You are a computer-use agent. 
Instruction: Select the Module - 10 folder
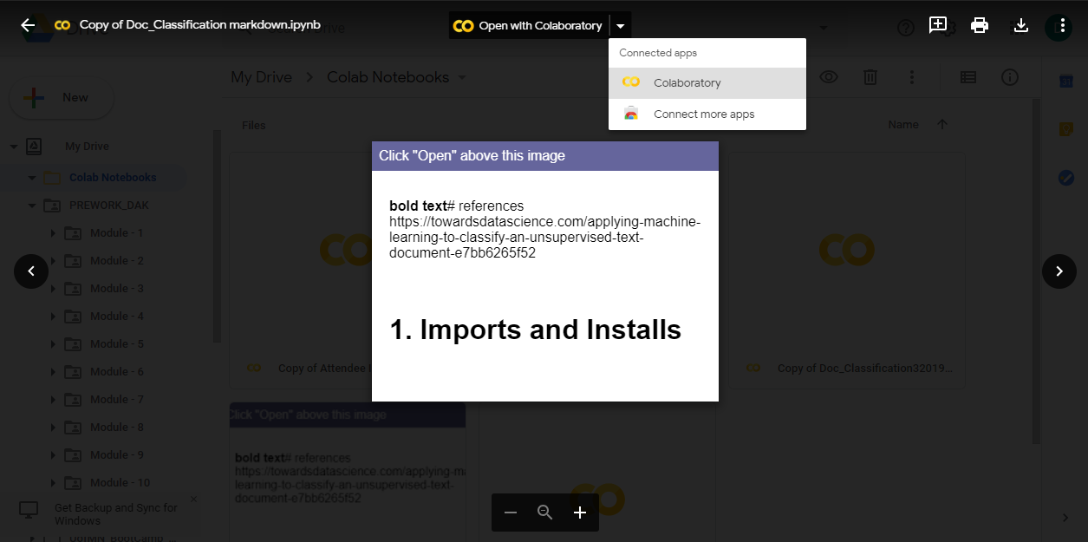tap(121, 483)
